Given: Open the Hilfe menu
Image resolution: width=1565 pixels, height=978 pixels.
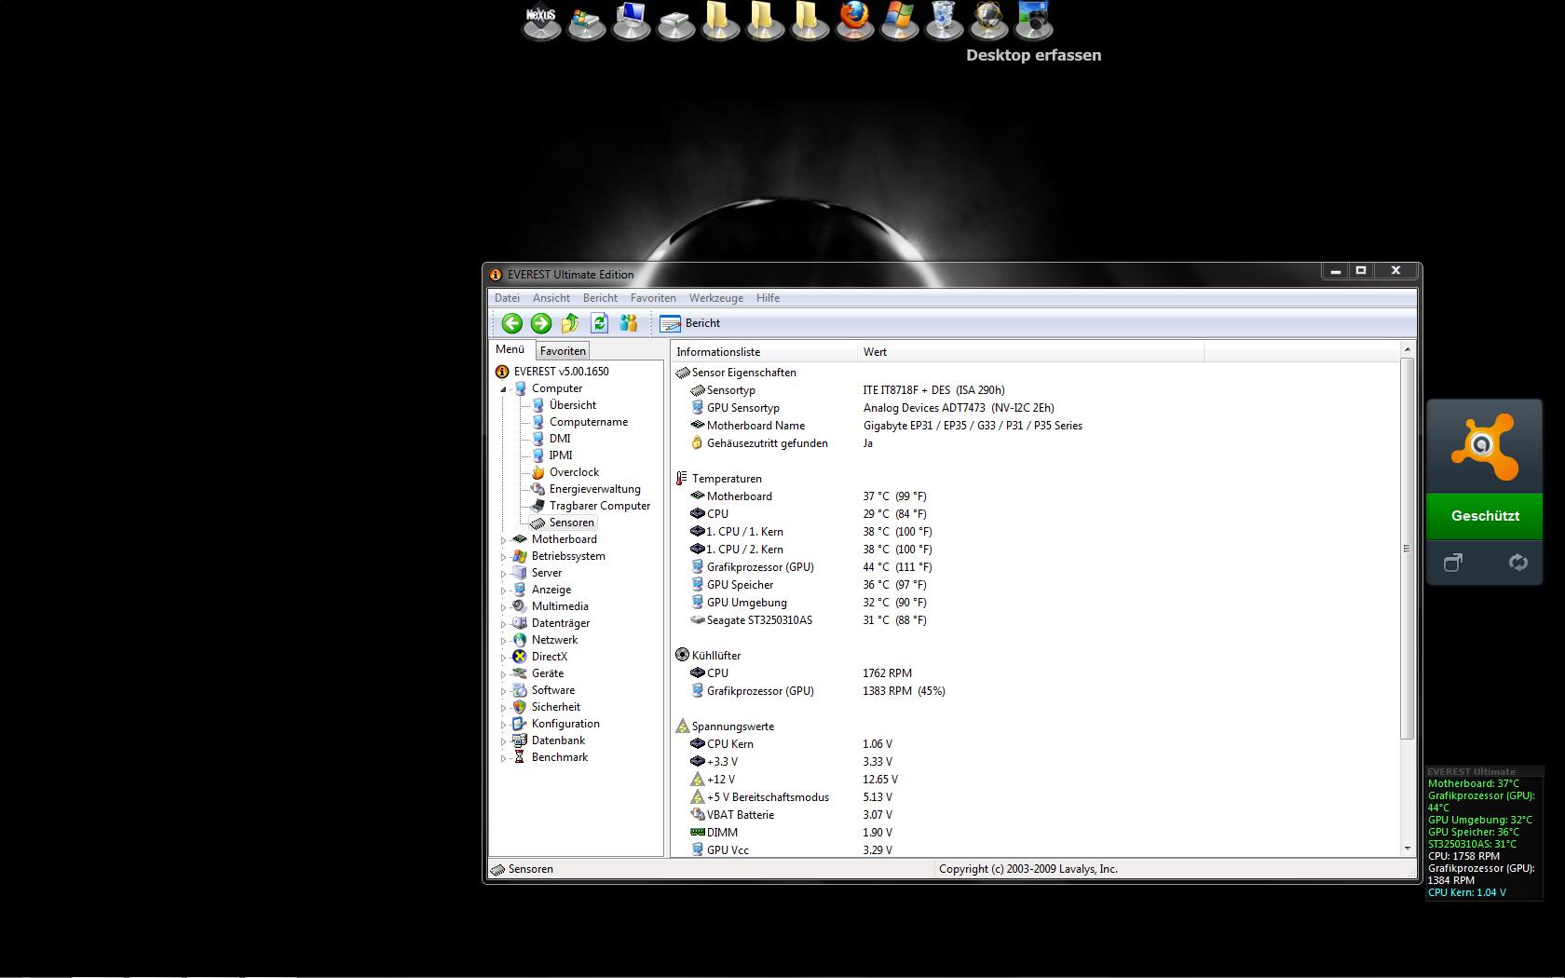Looking at the screenshot, I should point(768,298).
